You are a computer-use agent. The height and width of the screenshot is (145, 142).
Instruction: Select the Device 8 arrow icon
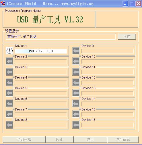[9, 125]
